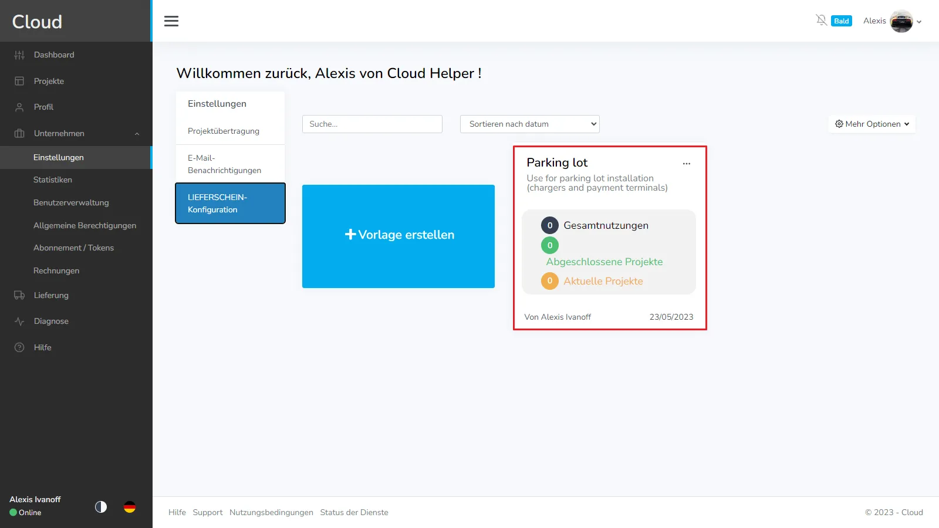The height and width of the screenshot is (528, 939).
Task: Select Einstellungen under Unternehmen
Action: tap(76, 157)
